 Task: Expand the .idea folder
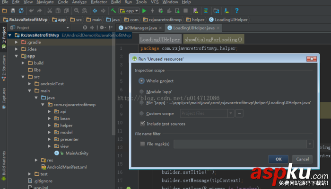pyautogui.click(x=17, y=49)
